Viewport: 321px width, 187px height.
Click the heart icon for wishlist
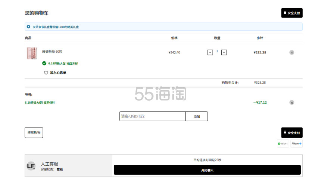tap(46, 73)
